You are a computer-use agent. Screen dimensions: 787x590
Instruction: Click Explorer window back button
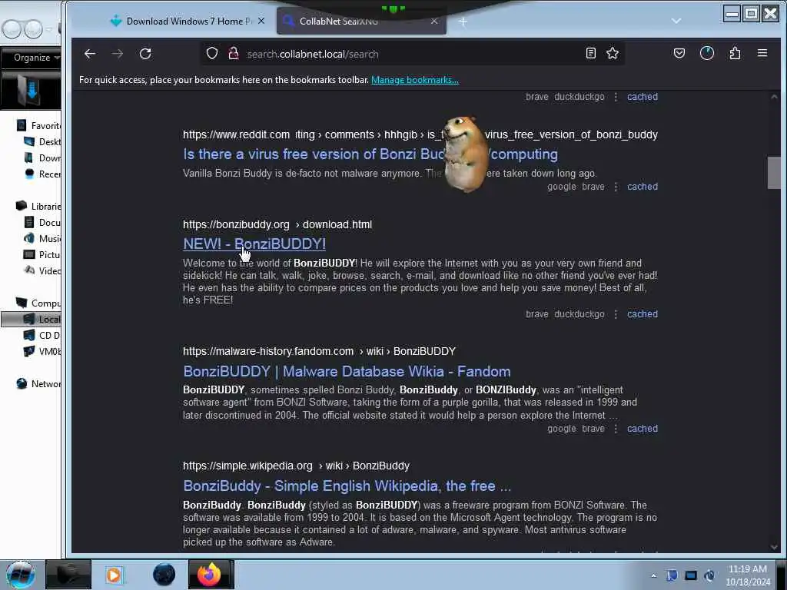point(11,29)
